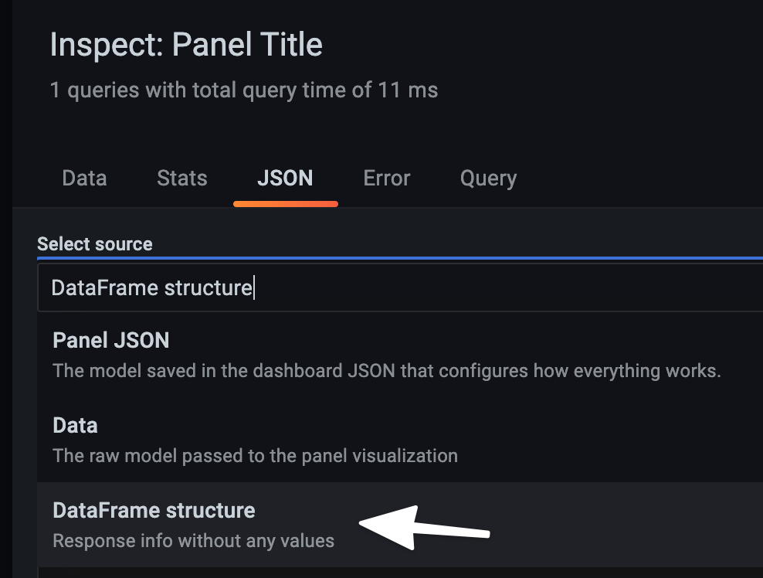
Task: Click the blue focus bar above the input
Action: click(386, 258)
